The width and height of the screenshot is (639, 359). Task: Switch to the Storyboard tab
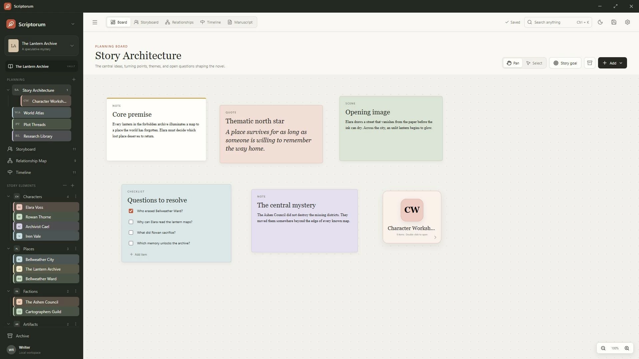click(146, 22)
